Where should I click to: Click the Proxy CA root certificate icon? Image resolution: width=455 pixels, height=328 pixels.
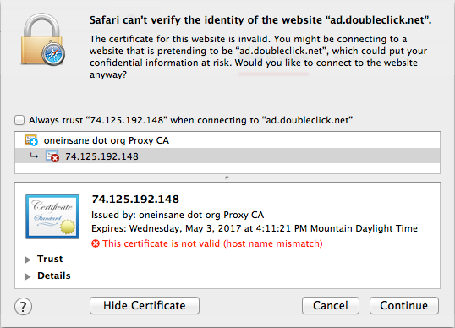(x=31, y=140)
